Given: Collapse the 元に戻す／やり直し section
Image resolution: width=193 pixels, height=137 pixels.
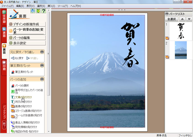Looking at the screenshot, I should click(42, 52).
